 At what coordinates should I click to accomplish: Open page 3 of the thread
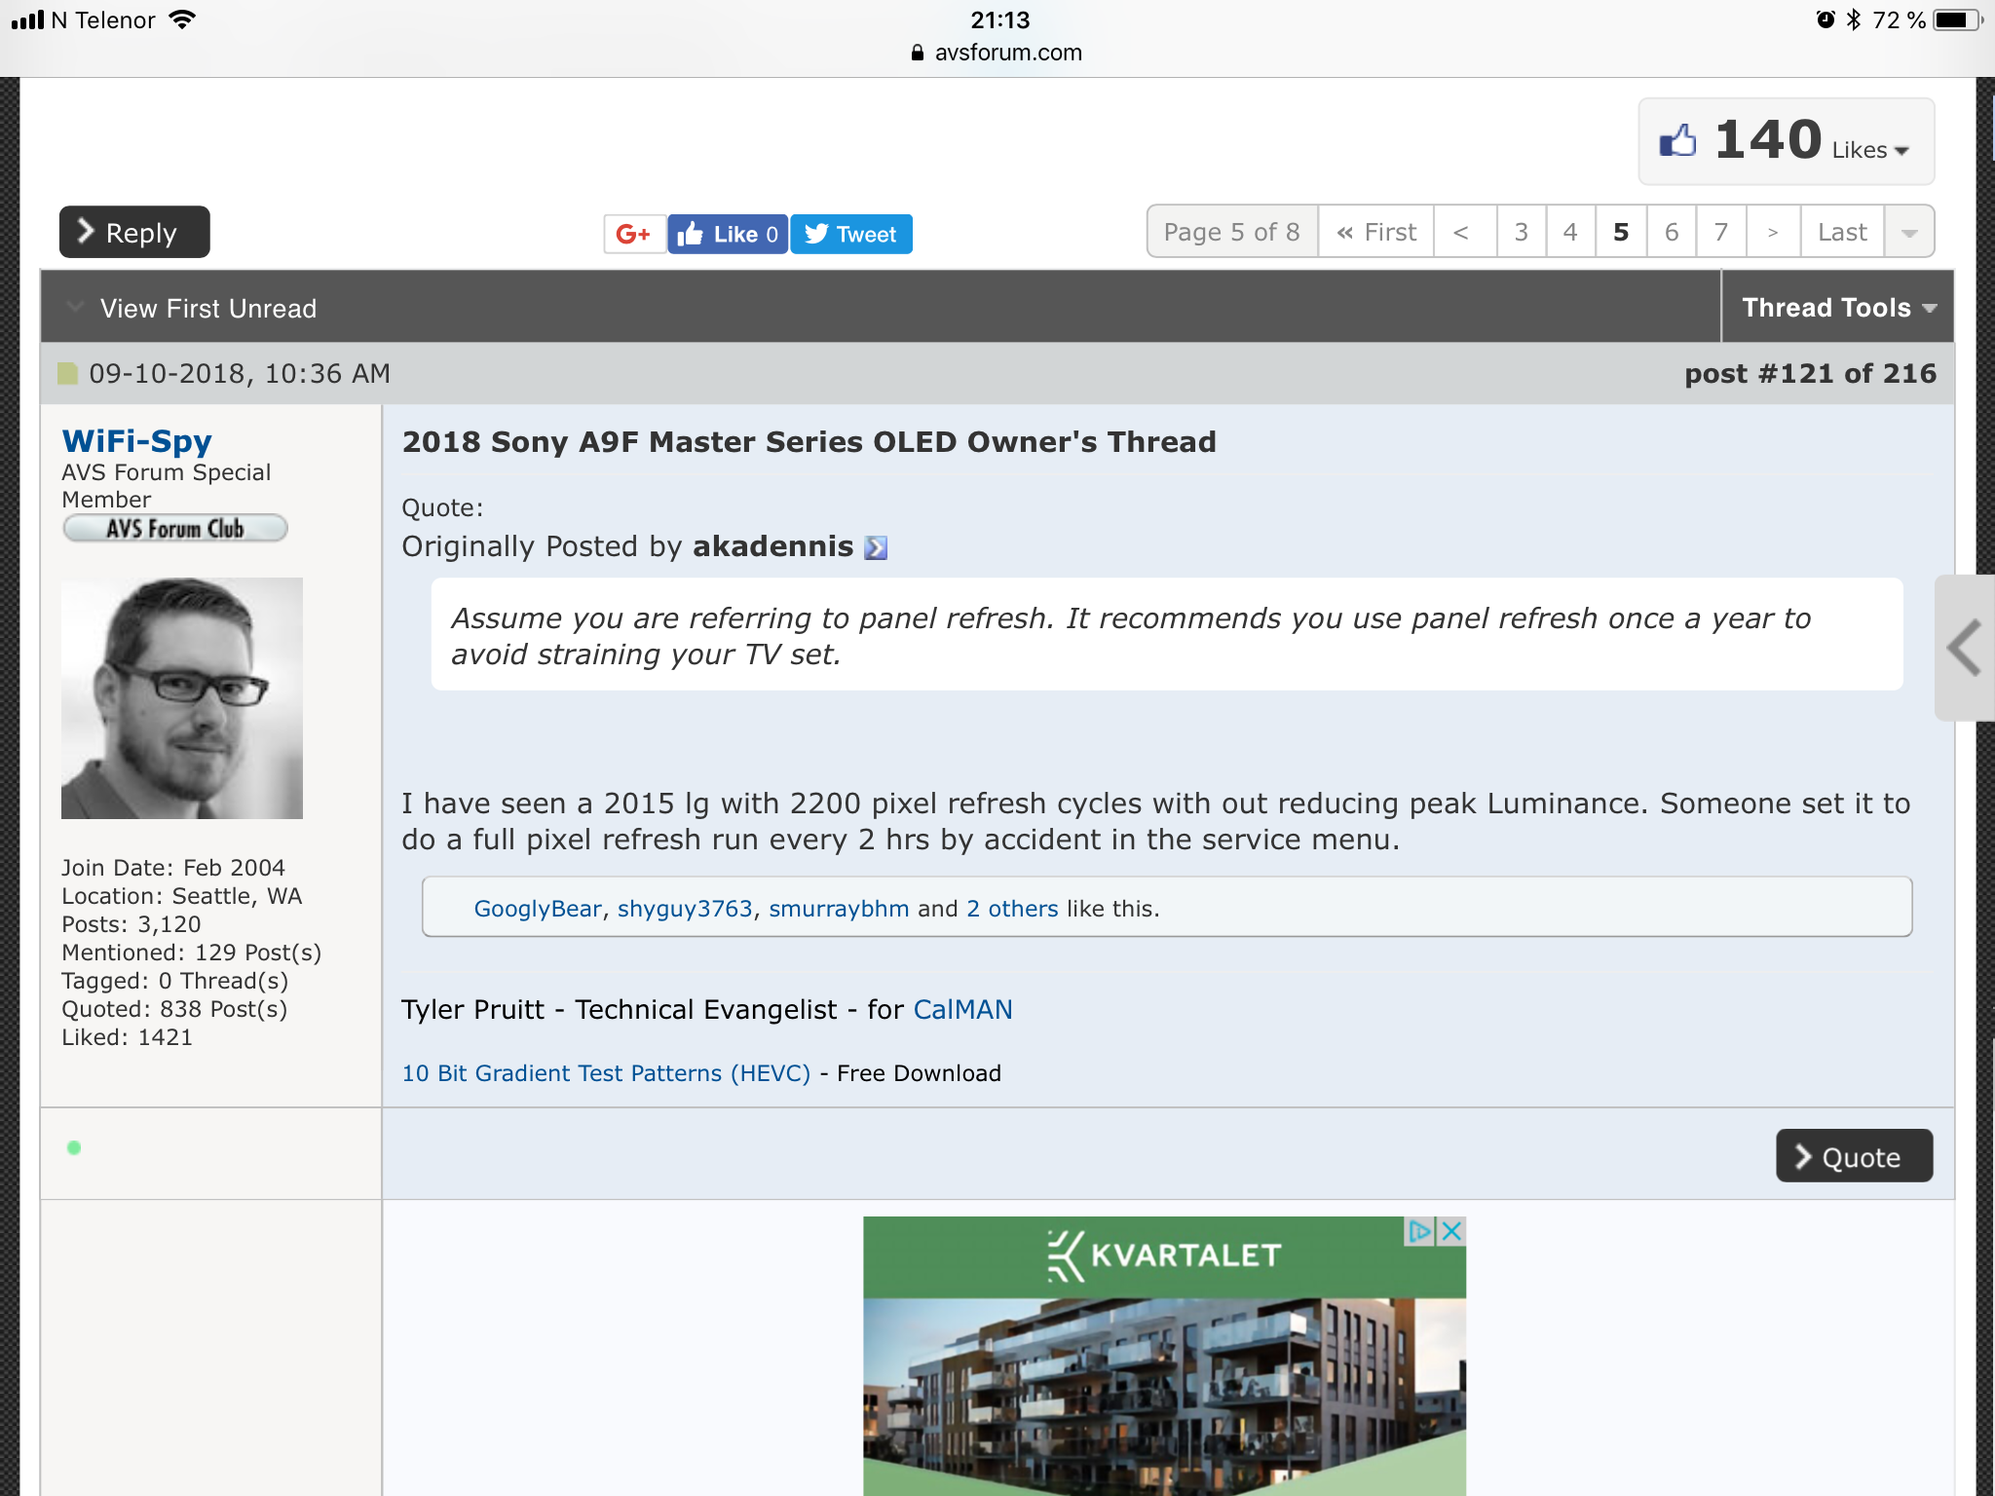[x=1522, y=232]
